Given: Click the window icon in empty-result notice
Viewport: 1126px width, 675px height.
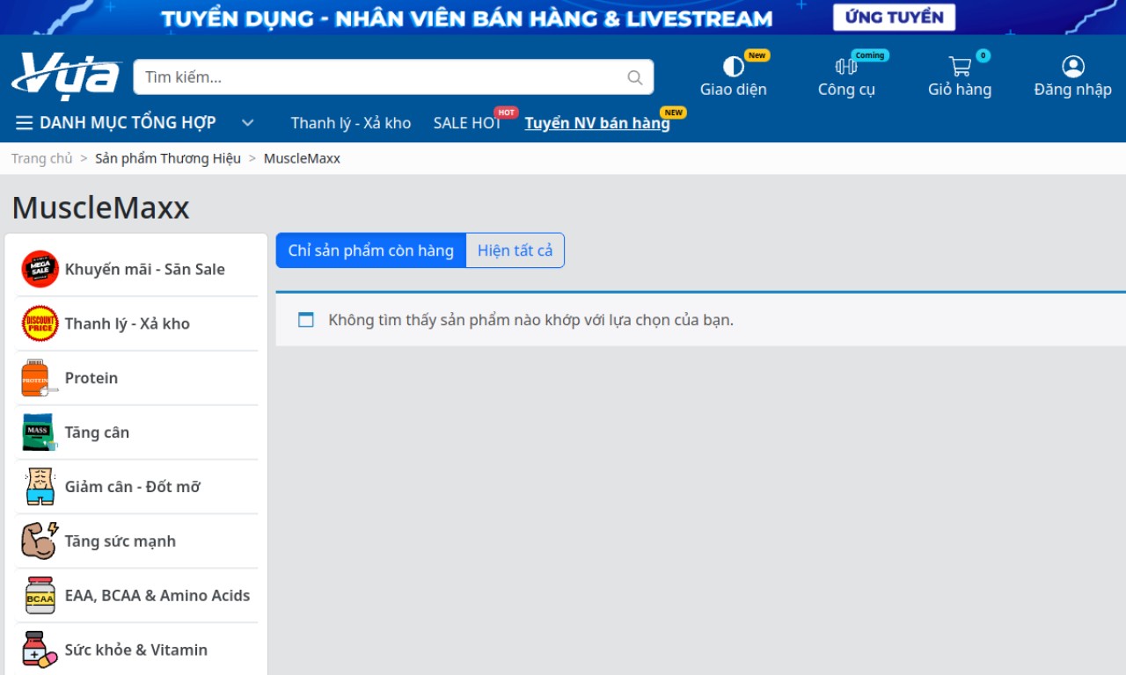Looking at the screenshot, I should click(x=305, y=320).
